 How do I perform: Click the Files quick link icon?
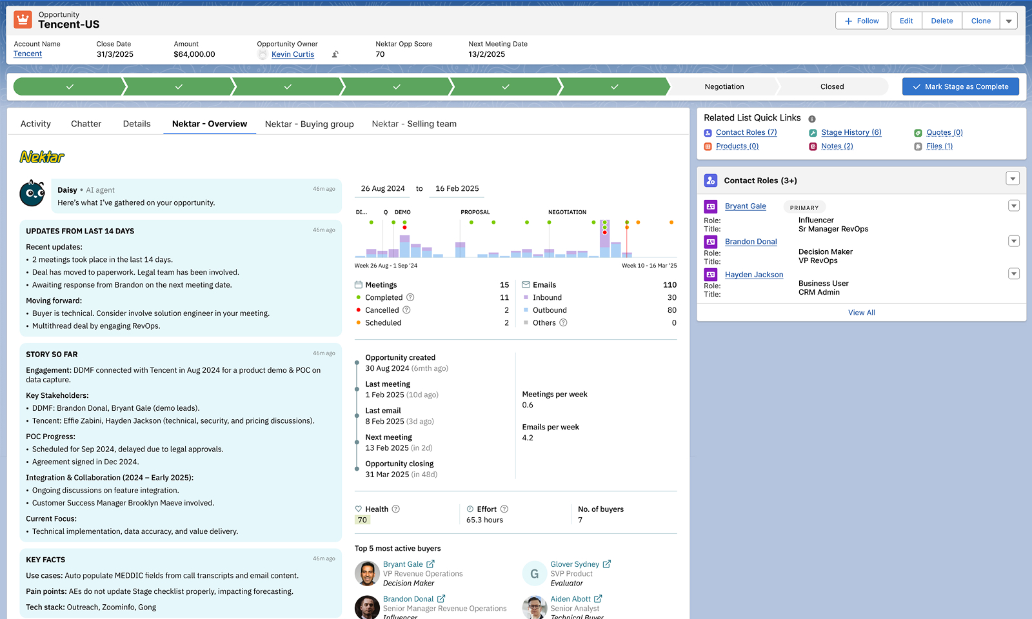tap(918, 146)
